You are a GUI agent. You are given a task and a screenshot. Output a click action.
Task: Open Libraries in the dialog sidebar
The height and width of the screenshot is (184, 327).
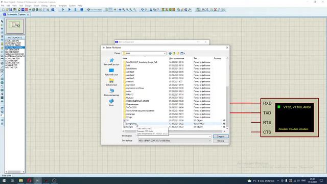pyautogui.click(x=111, y=82)
